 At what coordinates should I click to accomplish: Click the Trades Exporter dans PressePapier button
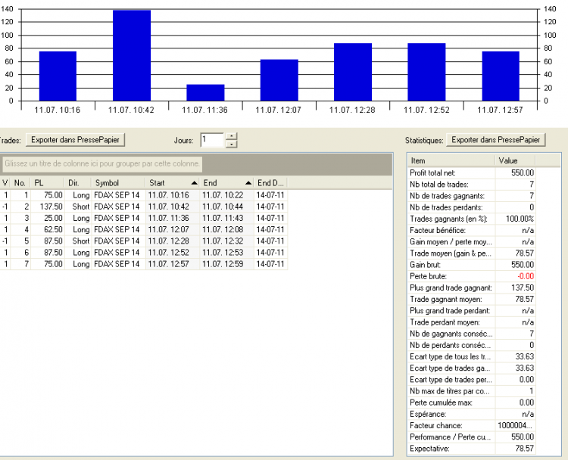tap(75, 140)
